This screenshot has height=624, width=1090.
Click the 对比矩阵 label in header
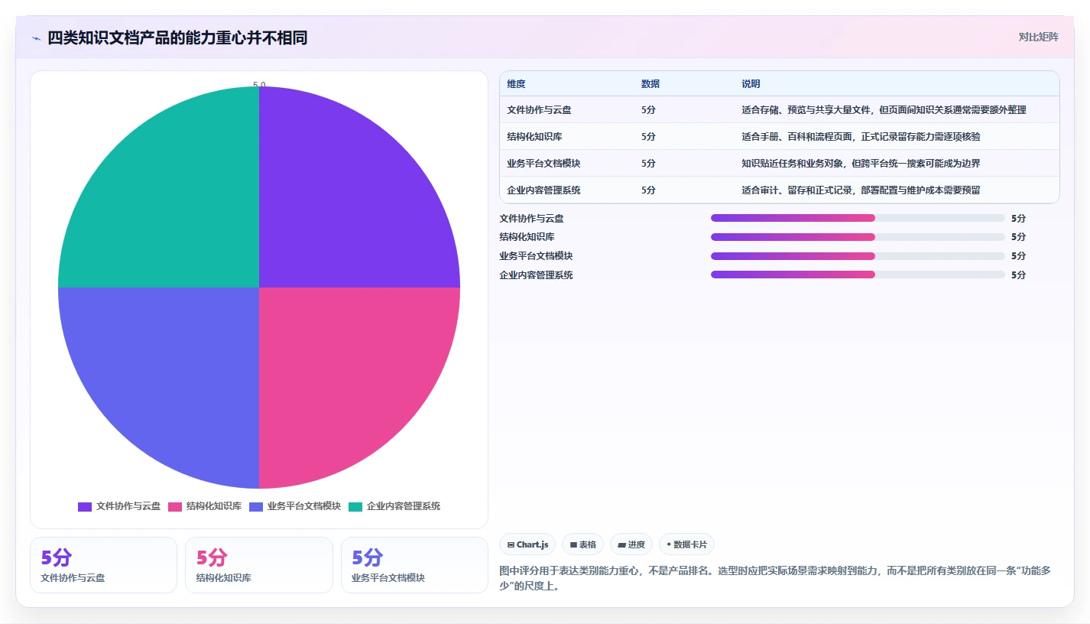(x=1038, y=37)
